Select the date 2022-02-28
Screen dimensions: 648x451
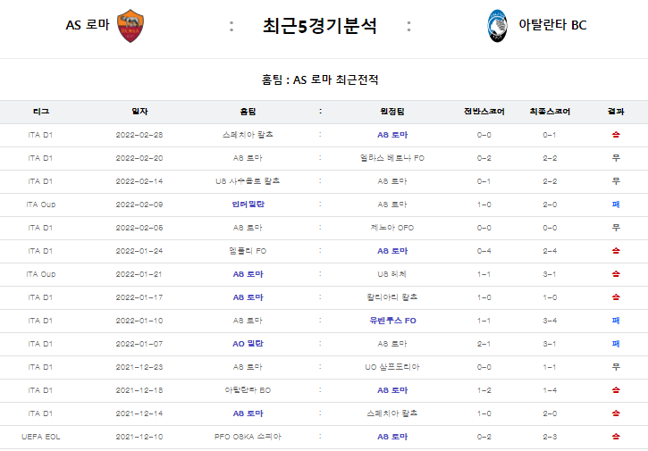(x=139, y=135)
